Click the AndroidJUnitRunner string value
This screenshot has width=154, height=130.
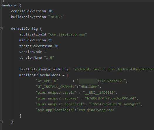(113, 69)
